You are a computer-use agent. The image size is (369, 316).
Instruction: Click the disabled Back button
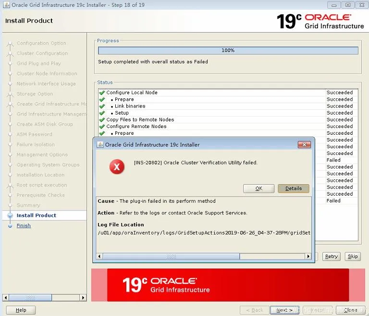[254, 310]
